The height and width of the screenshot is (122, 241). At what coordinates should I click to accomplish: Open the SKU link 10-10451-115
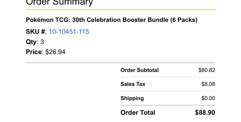(x=69, y=32)
